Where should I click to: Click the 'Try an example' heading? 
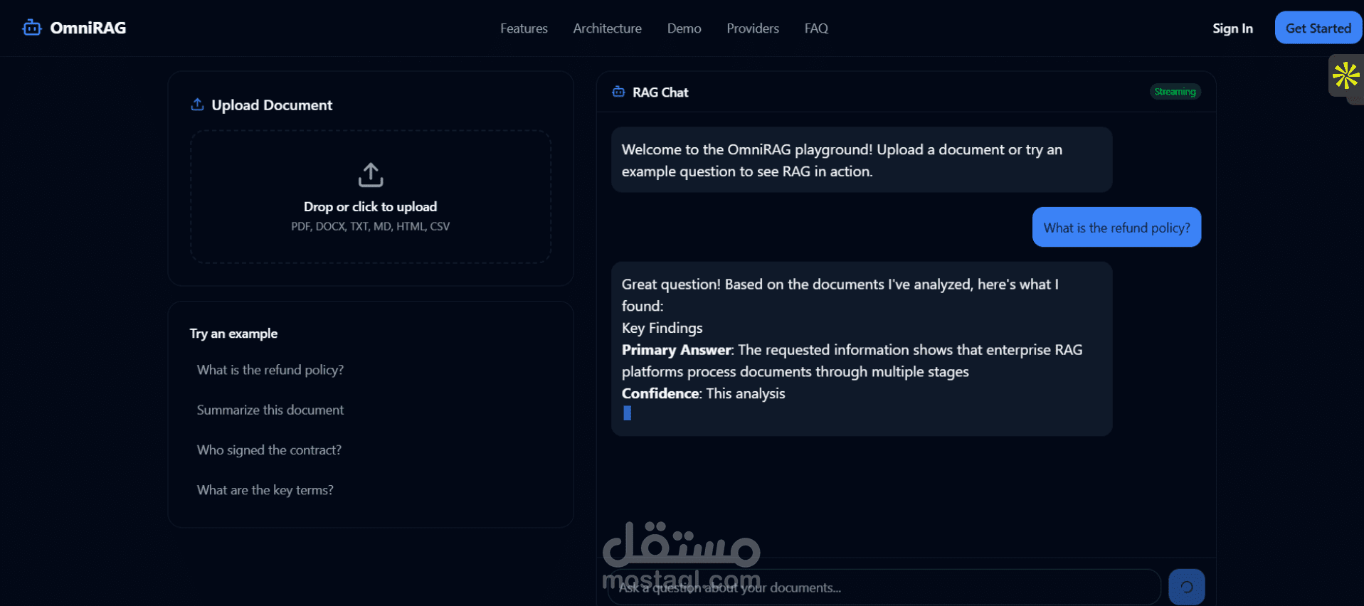(x=233, y=334)
